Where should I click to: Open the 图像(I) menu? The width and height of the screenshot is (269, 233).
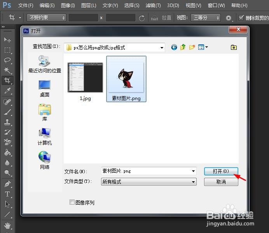click(68, 5)
